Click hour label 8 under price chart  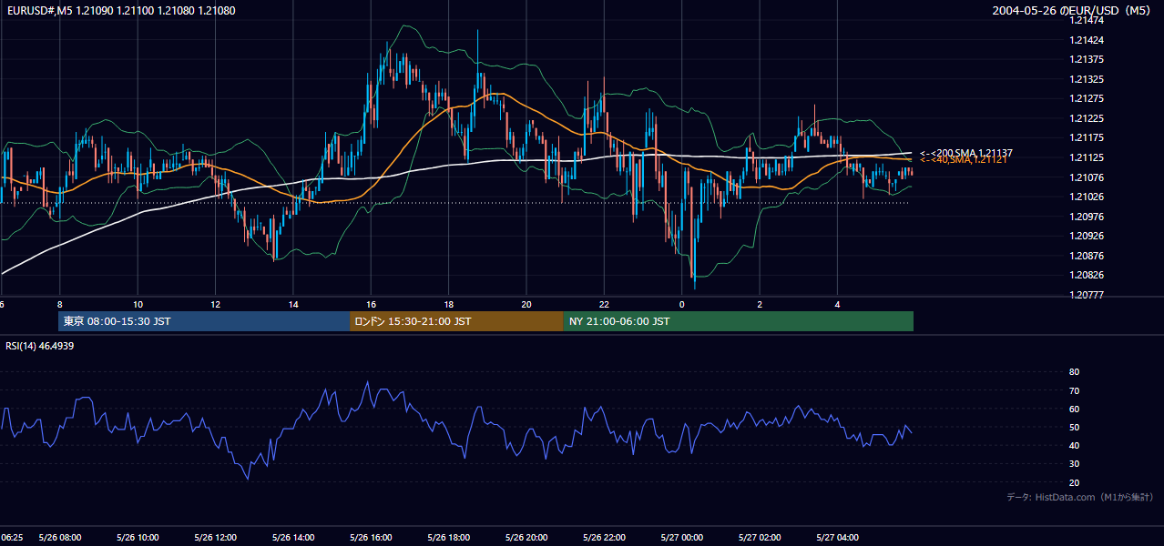coord(60,304)
